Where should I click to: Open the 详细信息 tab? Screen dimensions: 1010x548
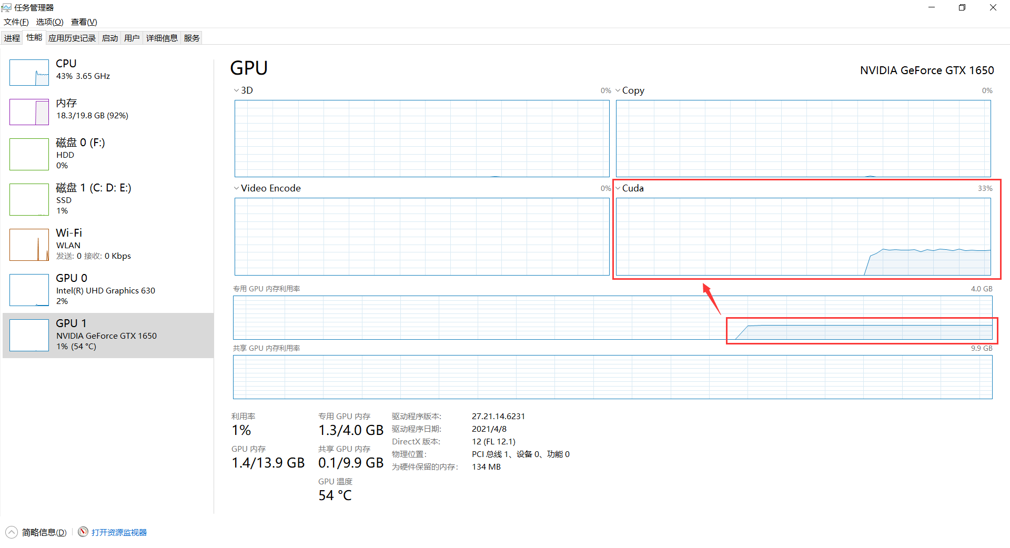[x=162, y=38]
